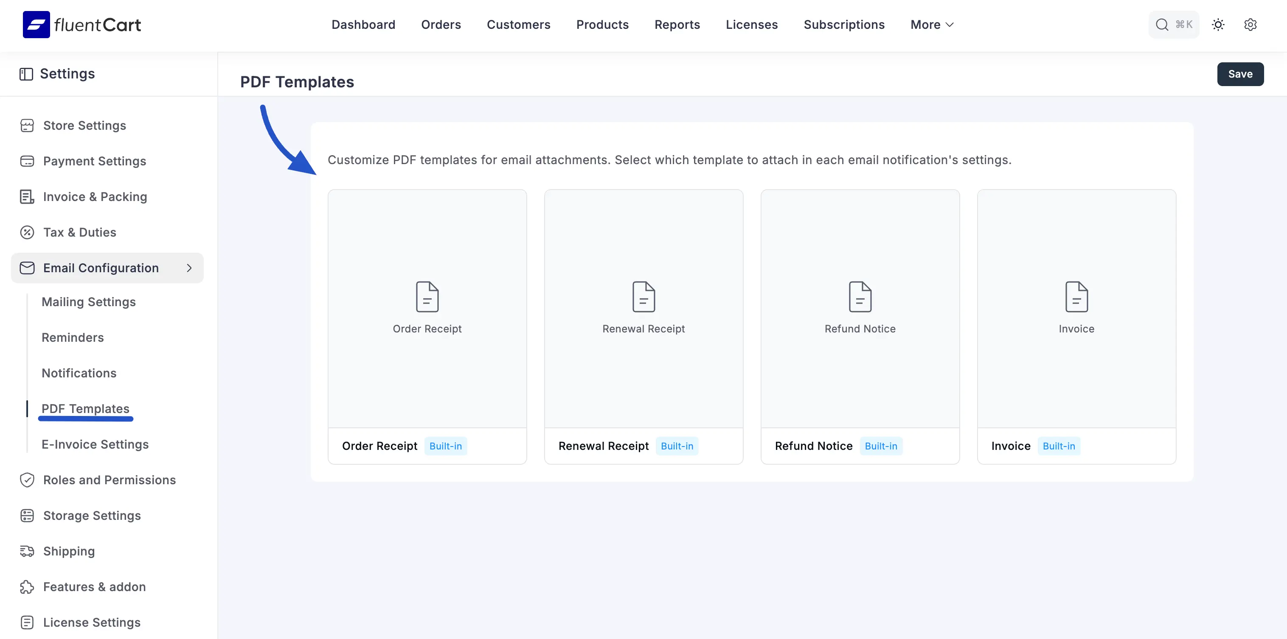Image resolution: width=1287 pixels, height=639 pixels.
Task: Select Mailing Settings submenu item
Action: [88, 302]
